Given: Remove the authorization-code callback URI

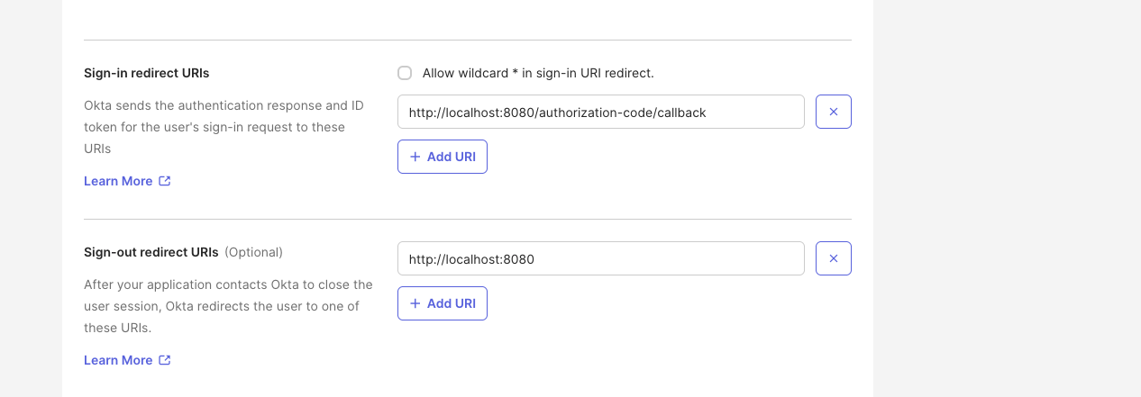Looking at the screenshot, I should coord(833,113).
